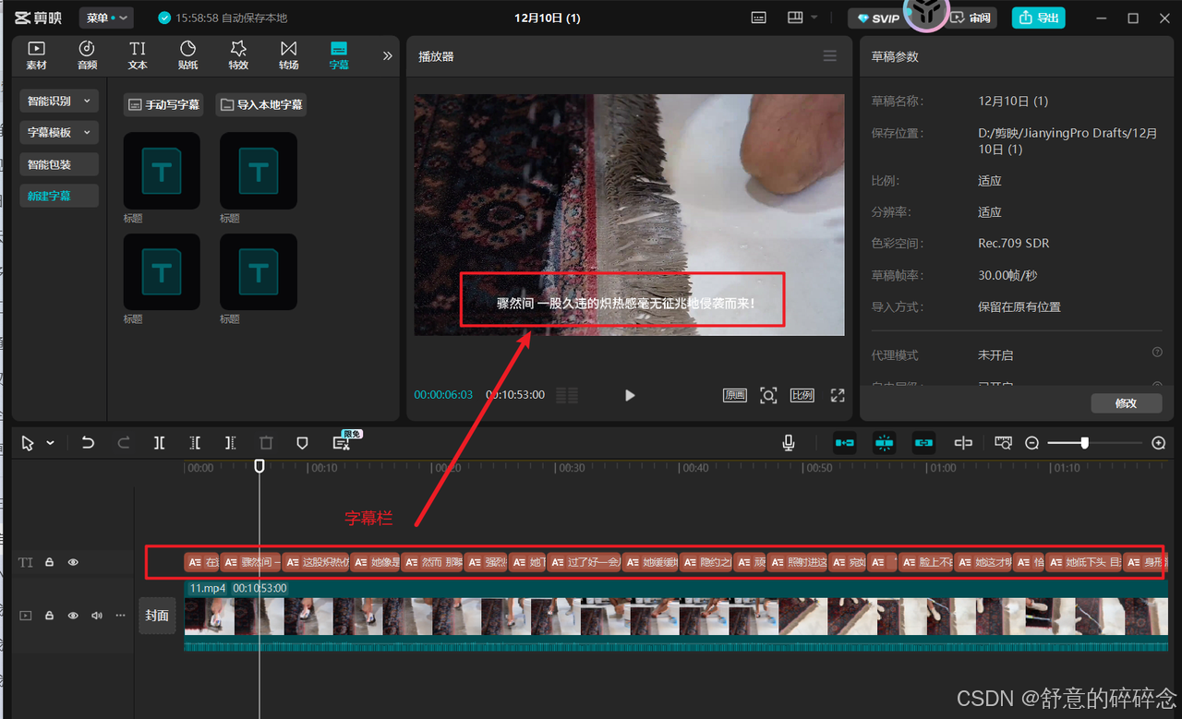Select the 字幕 subtitles tab
The width and height of the screenshot is (1182, 719).
click(x=339, y=55)
